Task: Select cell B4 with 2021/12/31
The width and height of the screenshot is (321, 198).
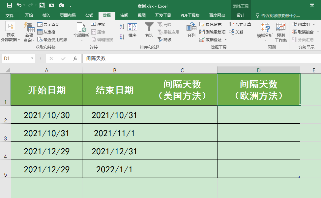Action: click(115, 151)
